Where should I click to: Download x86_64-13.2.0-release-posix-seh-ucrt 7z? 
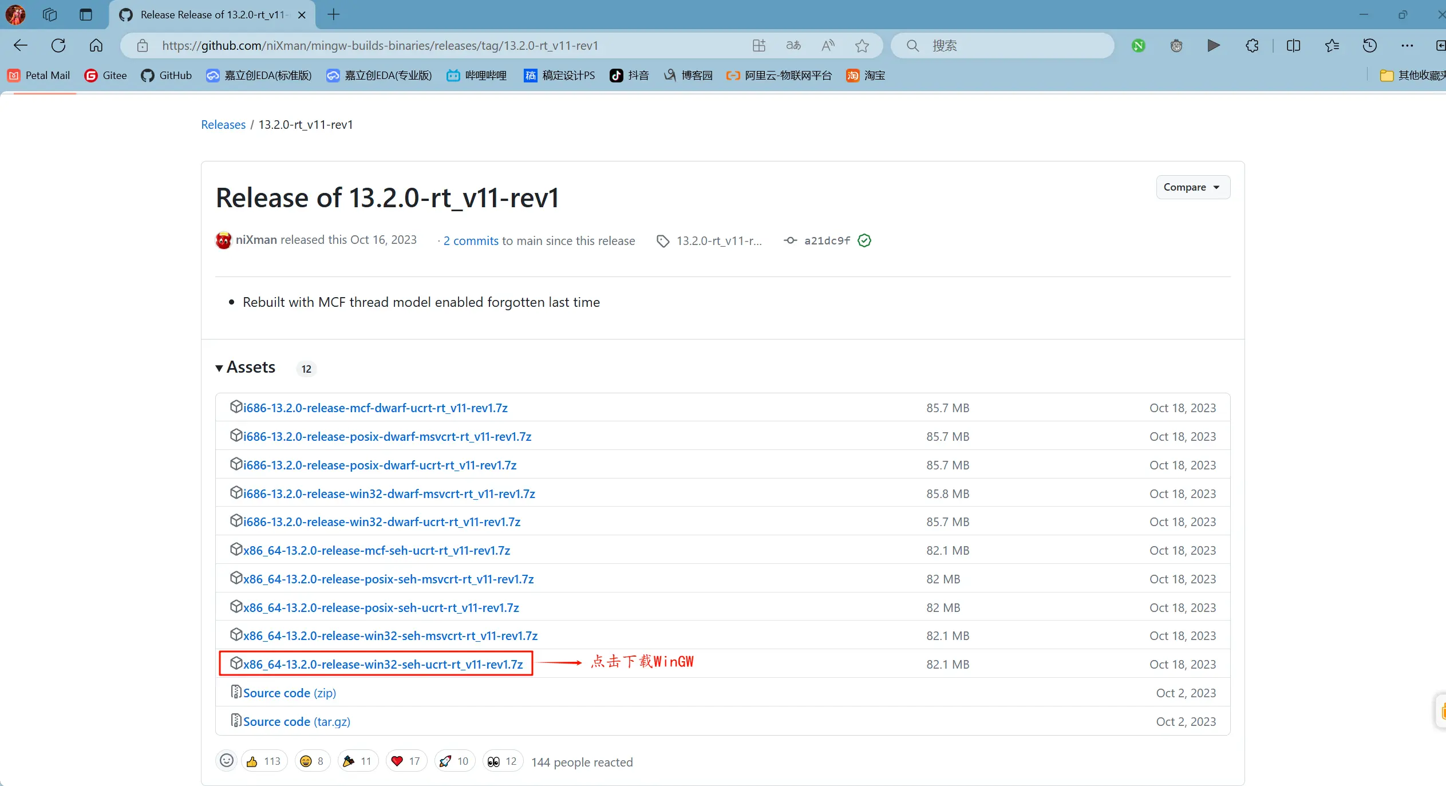point(381,607)
